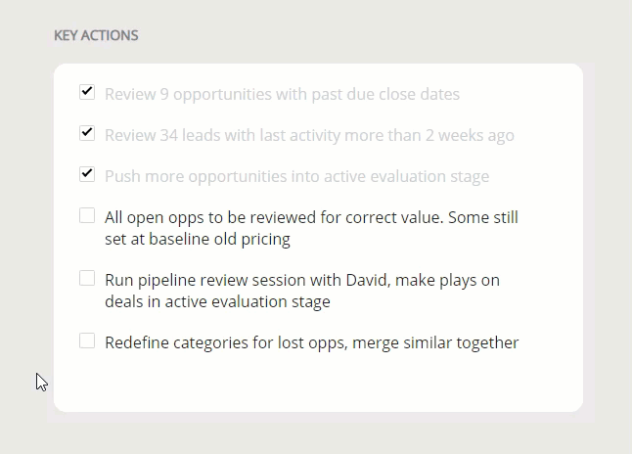Click the line 'set at baseline old pricing'
632x454 pixels.
point(198,239)
